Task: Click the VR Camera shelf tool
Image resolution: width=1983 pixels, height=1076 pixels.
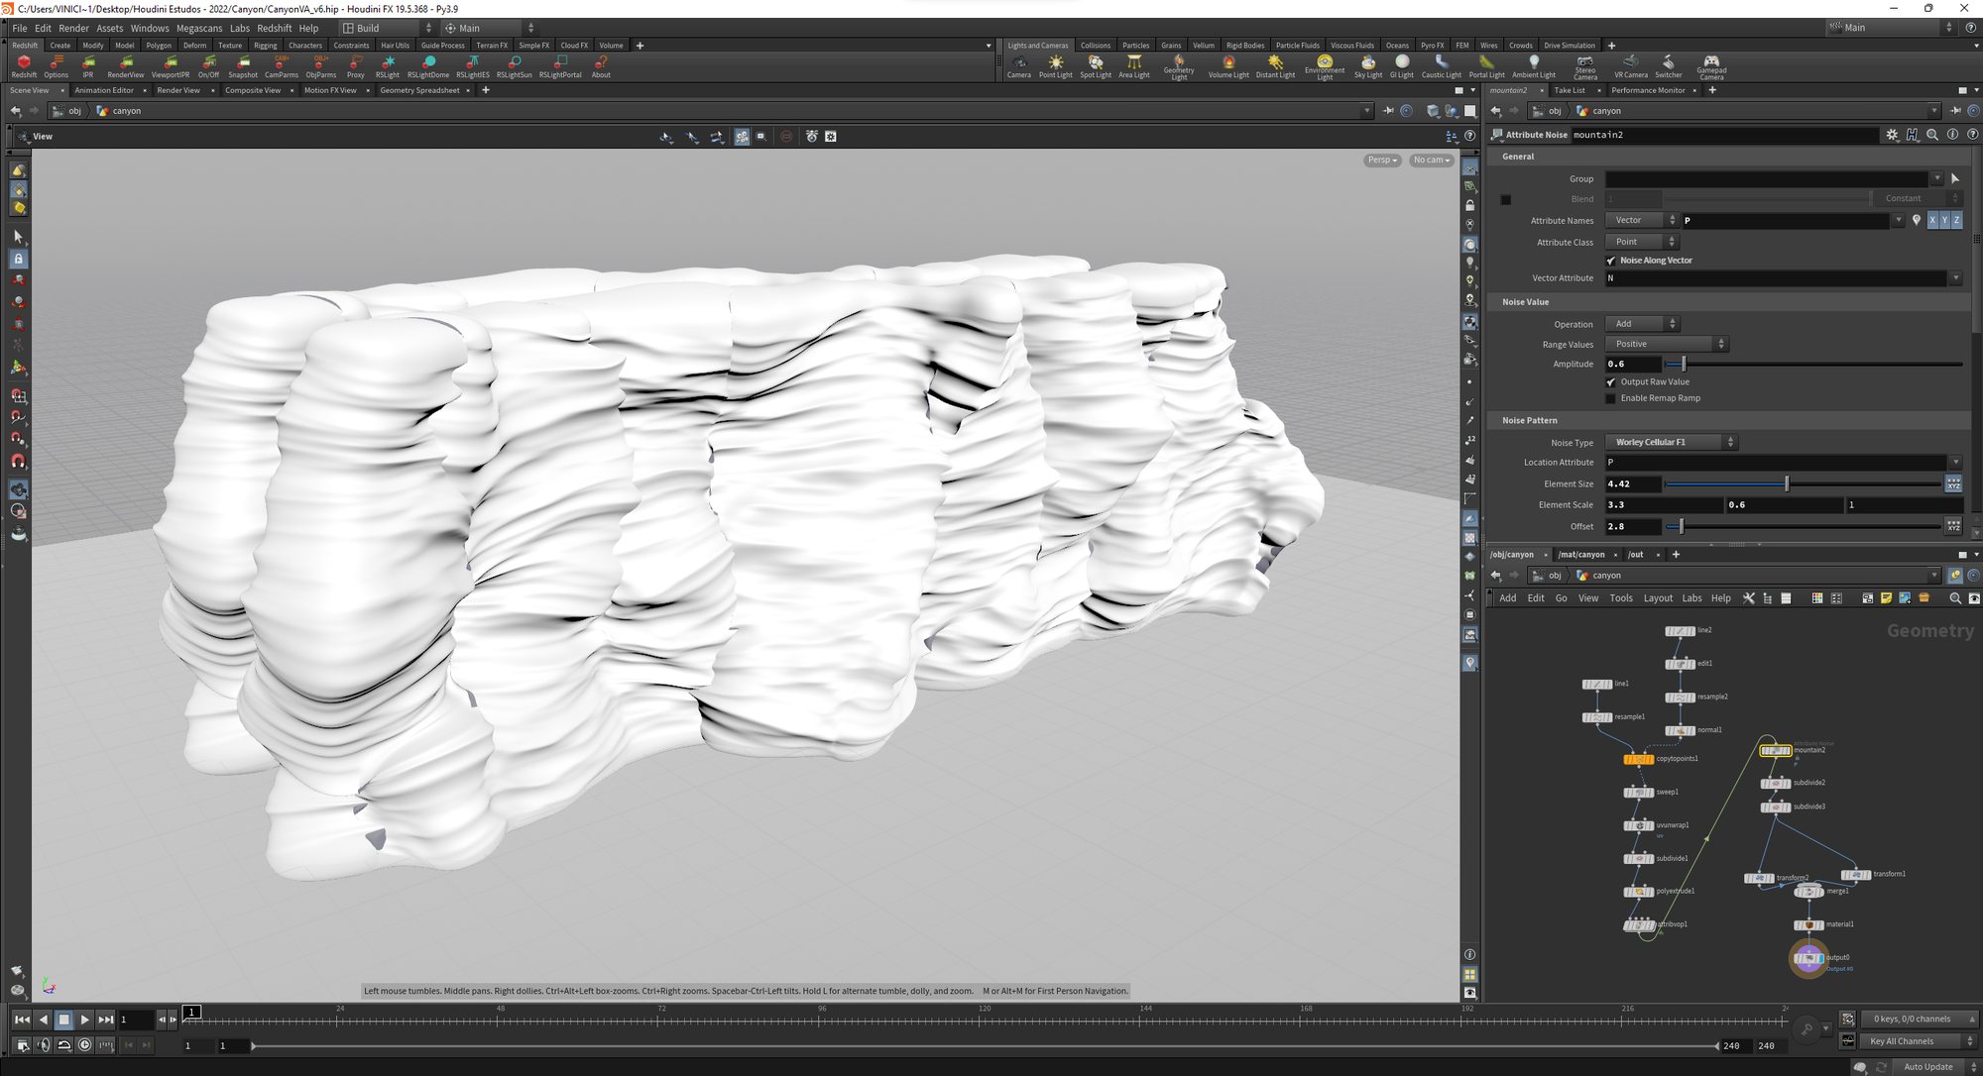Action: [x=1631, y=65]
